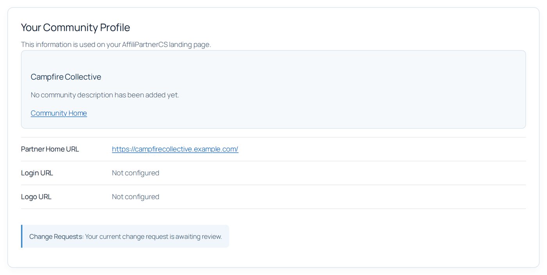Select the 'Your Community Profile' heading
The image size is (547, 275).
pos(75,27)
